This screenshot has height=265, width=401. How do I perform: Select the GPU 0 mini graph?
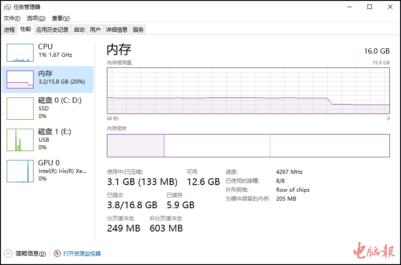click(20, 171)
